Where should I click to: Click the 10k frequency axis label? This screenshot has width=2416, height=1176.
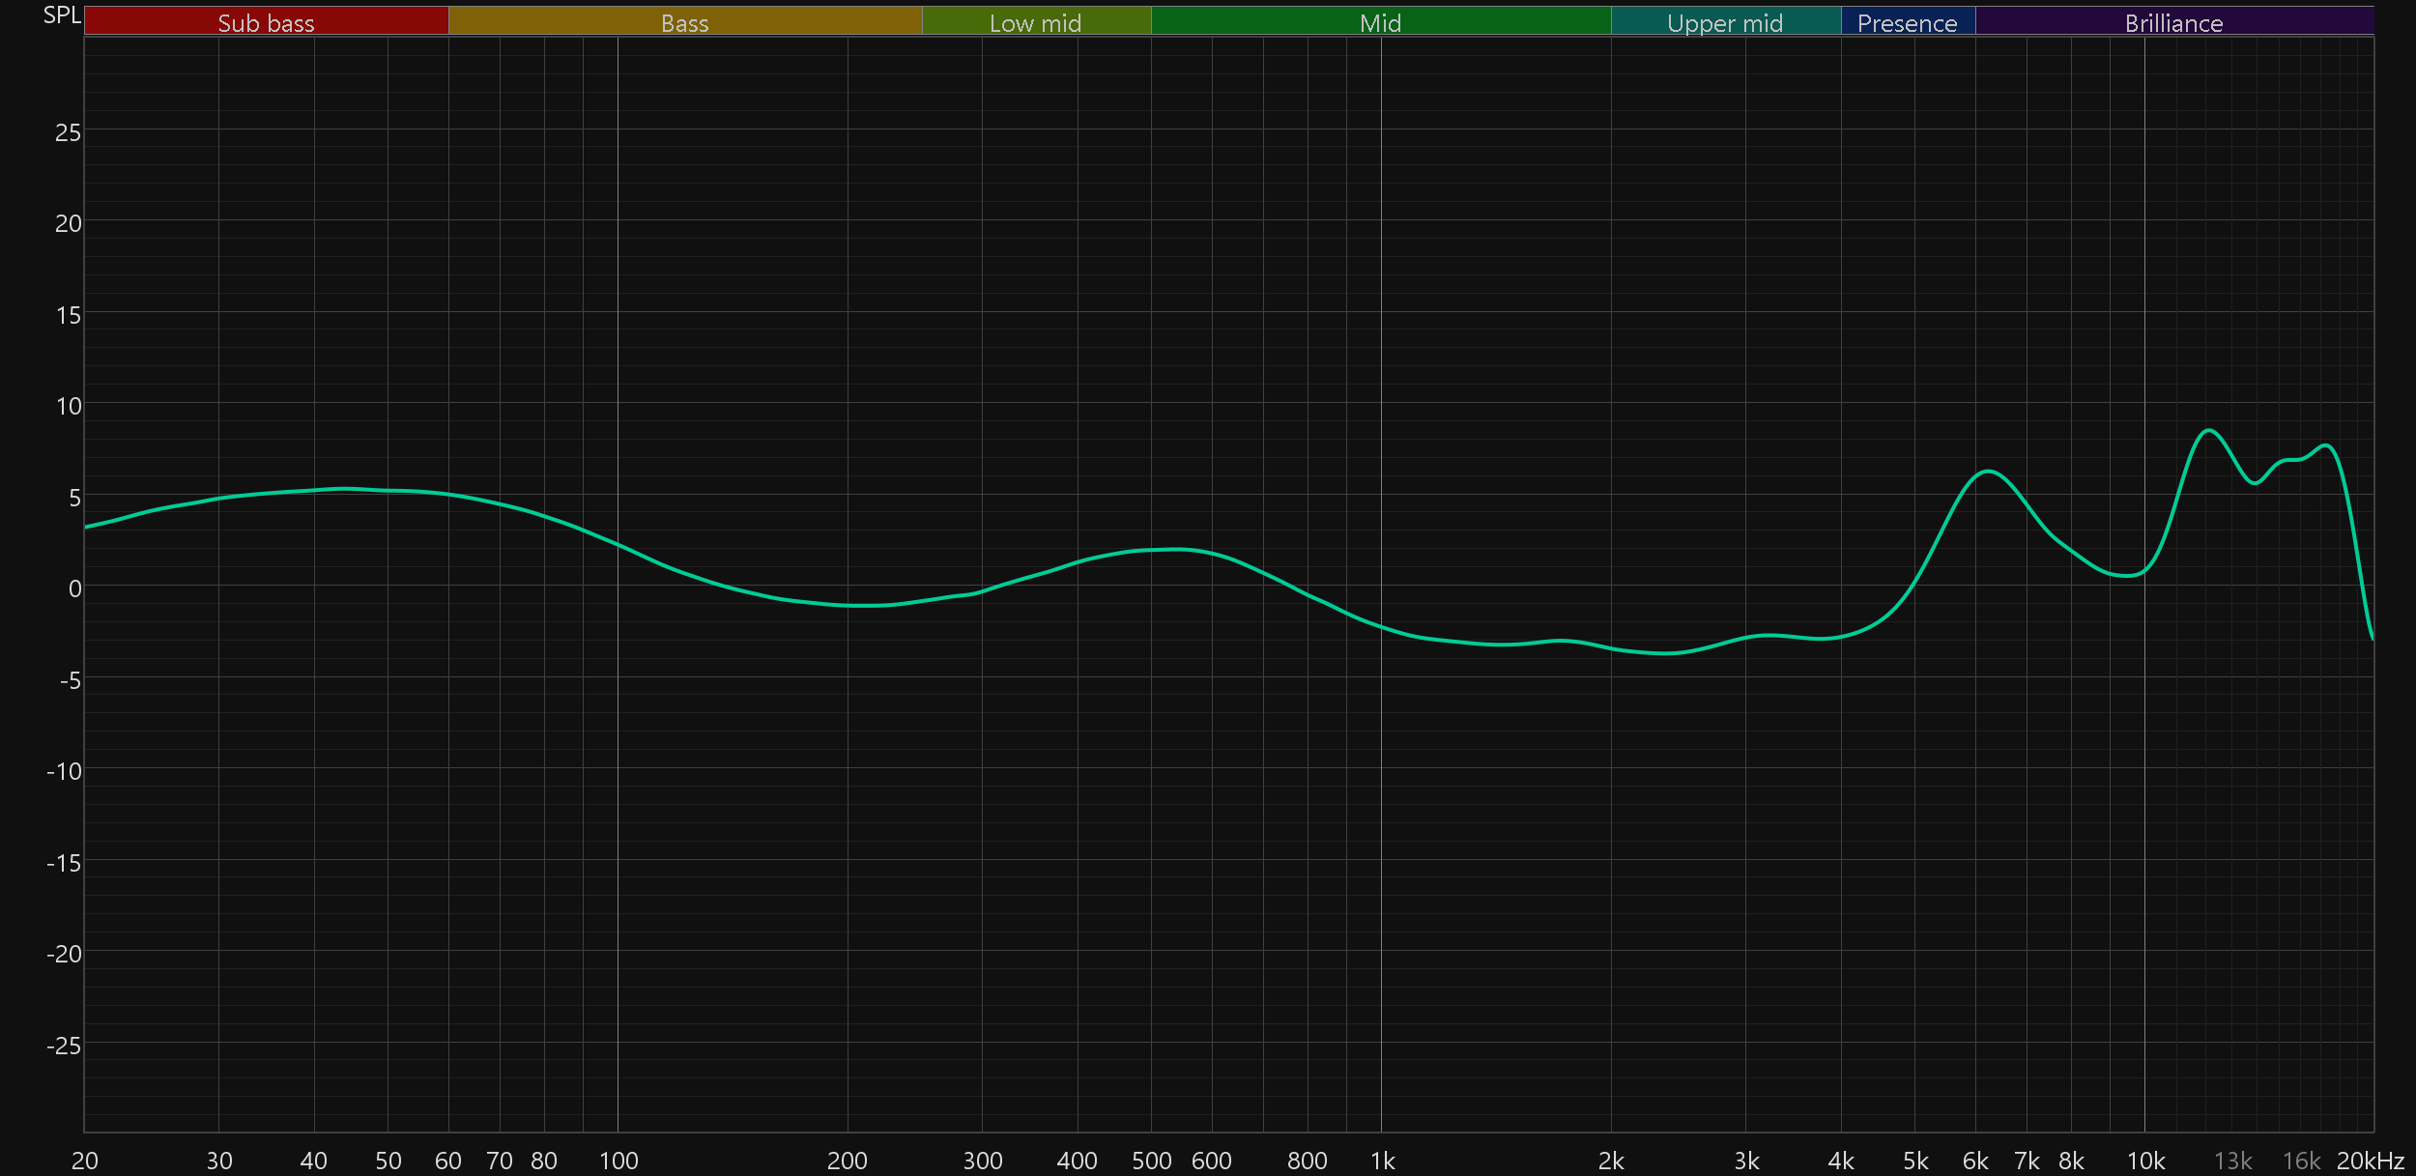2145,1161
